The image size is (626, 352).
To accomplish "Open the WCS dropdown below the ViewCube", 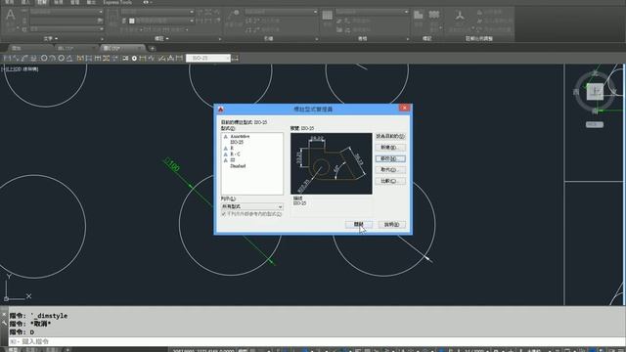I will (595, 124).
